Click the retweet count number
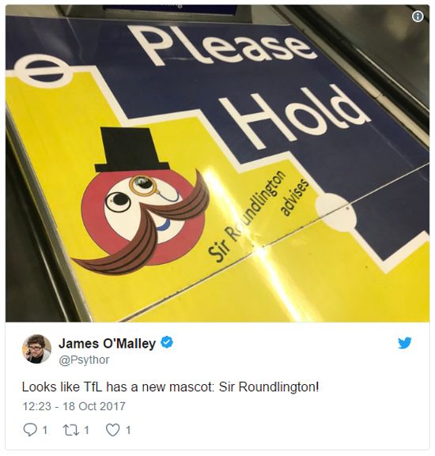Image resolution: width=435 pixels, height=456 pixels. coord(86,430)
